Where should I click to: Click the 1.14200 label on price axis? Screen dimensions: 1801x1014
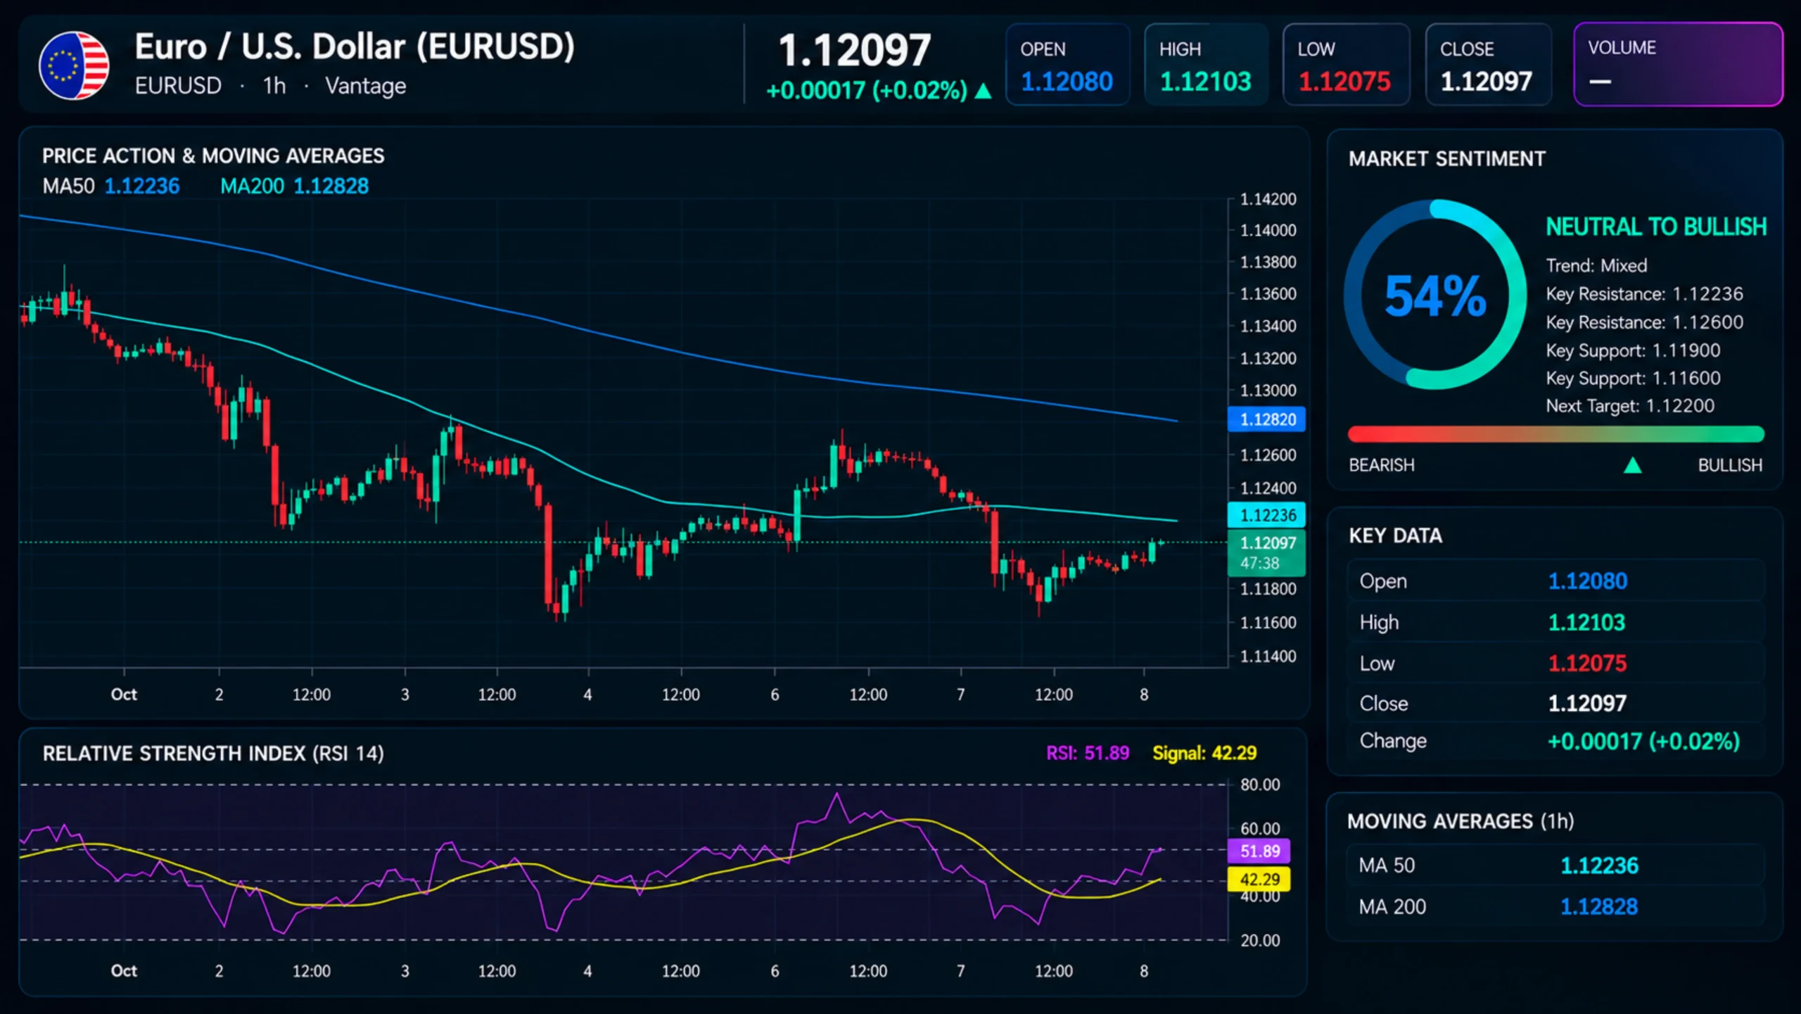[x=1268, y=199]
